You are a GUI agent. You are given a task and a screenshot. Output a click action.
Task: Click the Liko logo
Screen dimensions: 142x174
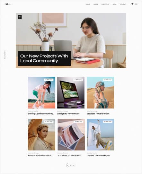click(8, 4)
